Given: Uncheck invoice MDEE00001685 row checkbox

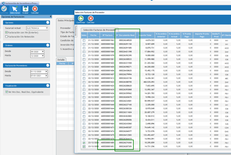Looking at the screenshot, I should click(84, 143).
